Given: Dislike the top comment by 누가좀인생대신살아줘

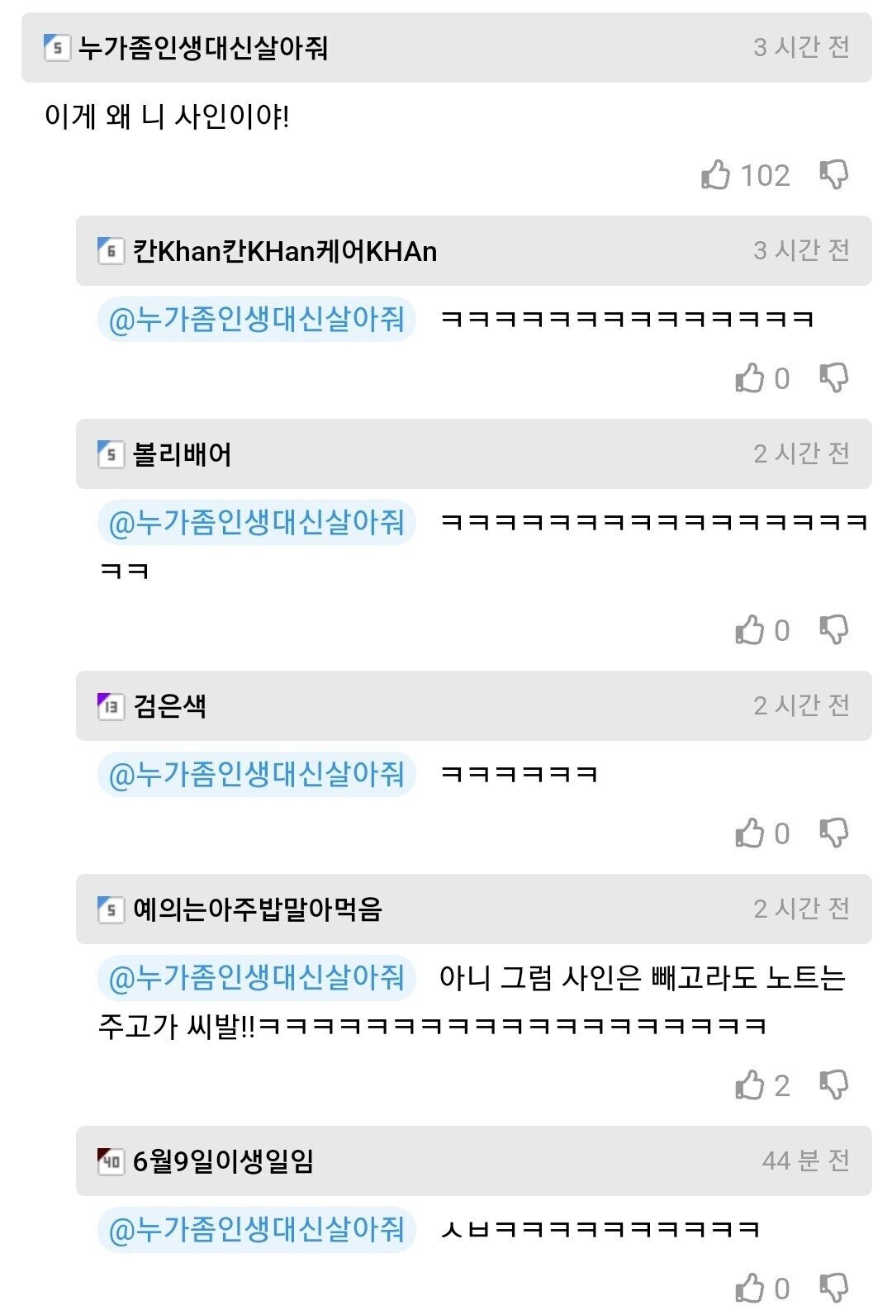Looking at the screenshot, I should tap(834, 174).
